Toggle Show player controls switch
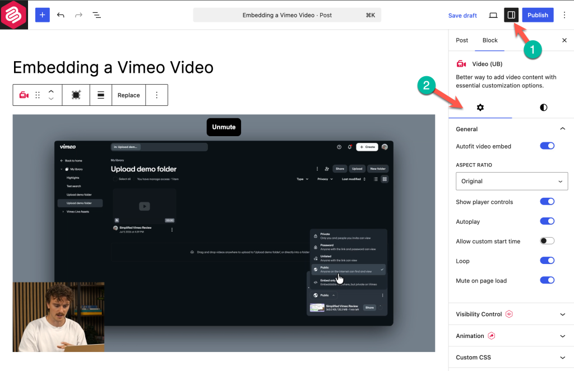574x371 pixels. click(547, 202)
